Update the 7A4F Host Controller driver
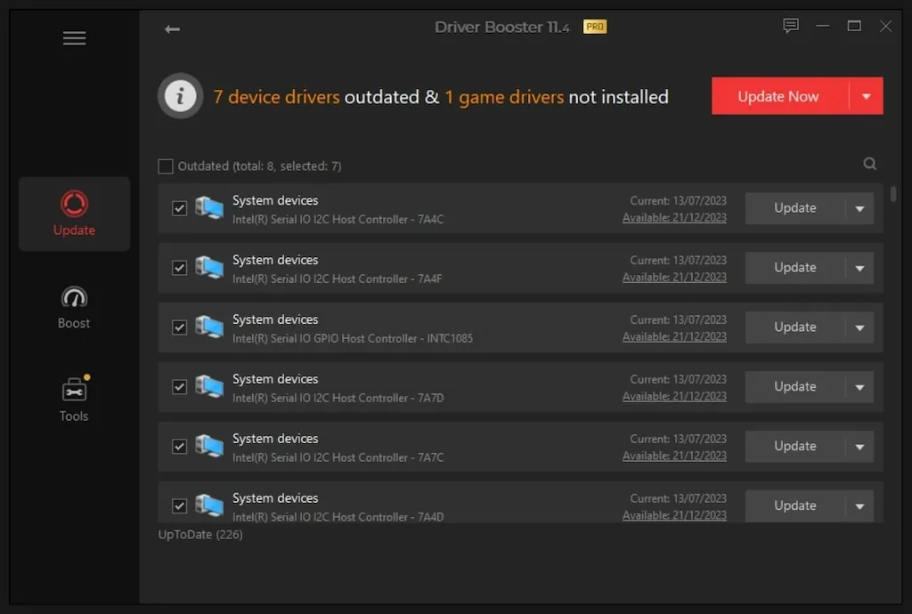Viewport: 912px width, 614px height. point(795,268)
